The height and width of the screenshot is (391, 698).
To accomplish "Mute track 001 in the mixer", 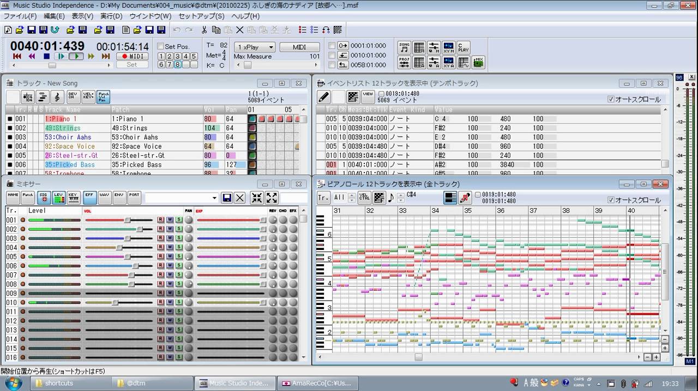I will (170, 220).
